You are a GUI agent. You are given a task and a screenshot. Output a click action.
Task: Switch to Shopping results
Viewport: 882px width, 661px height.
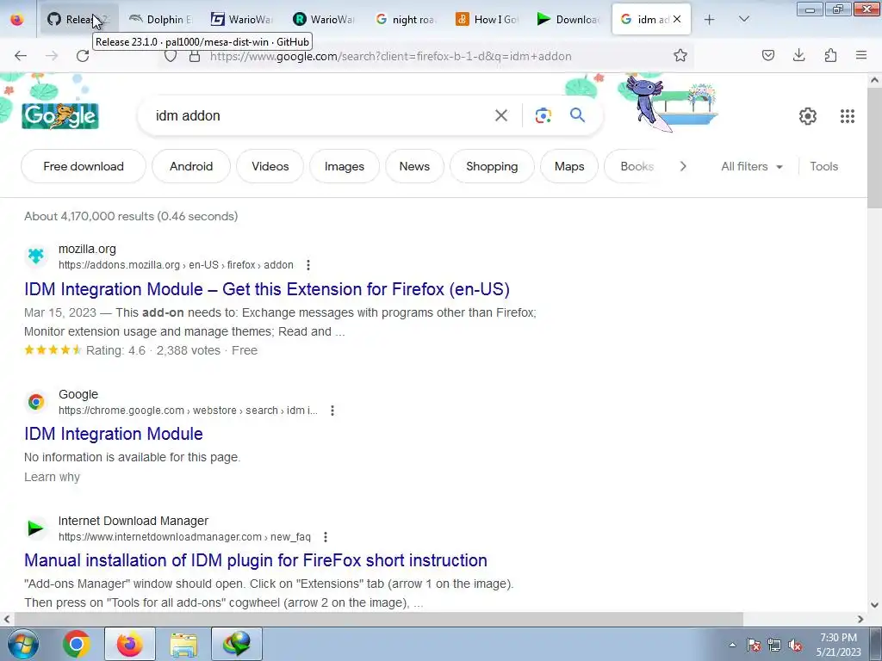point(492,166)
